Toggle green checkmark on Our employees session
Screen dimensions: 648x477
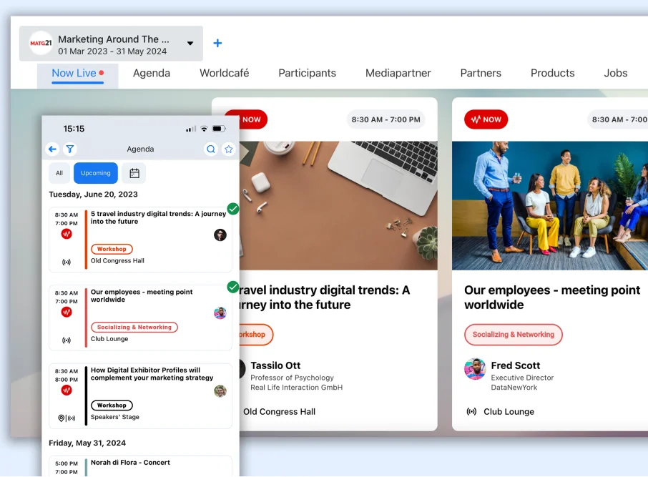232,287
